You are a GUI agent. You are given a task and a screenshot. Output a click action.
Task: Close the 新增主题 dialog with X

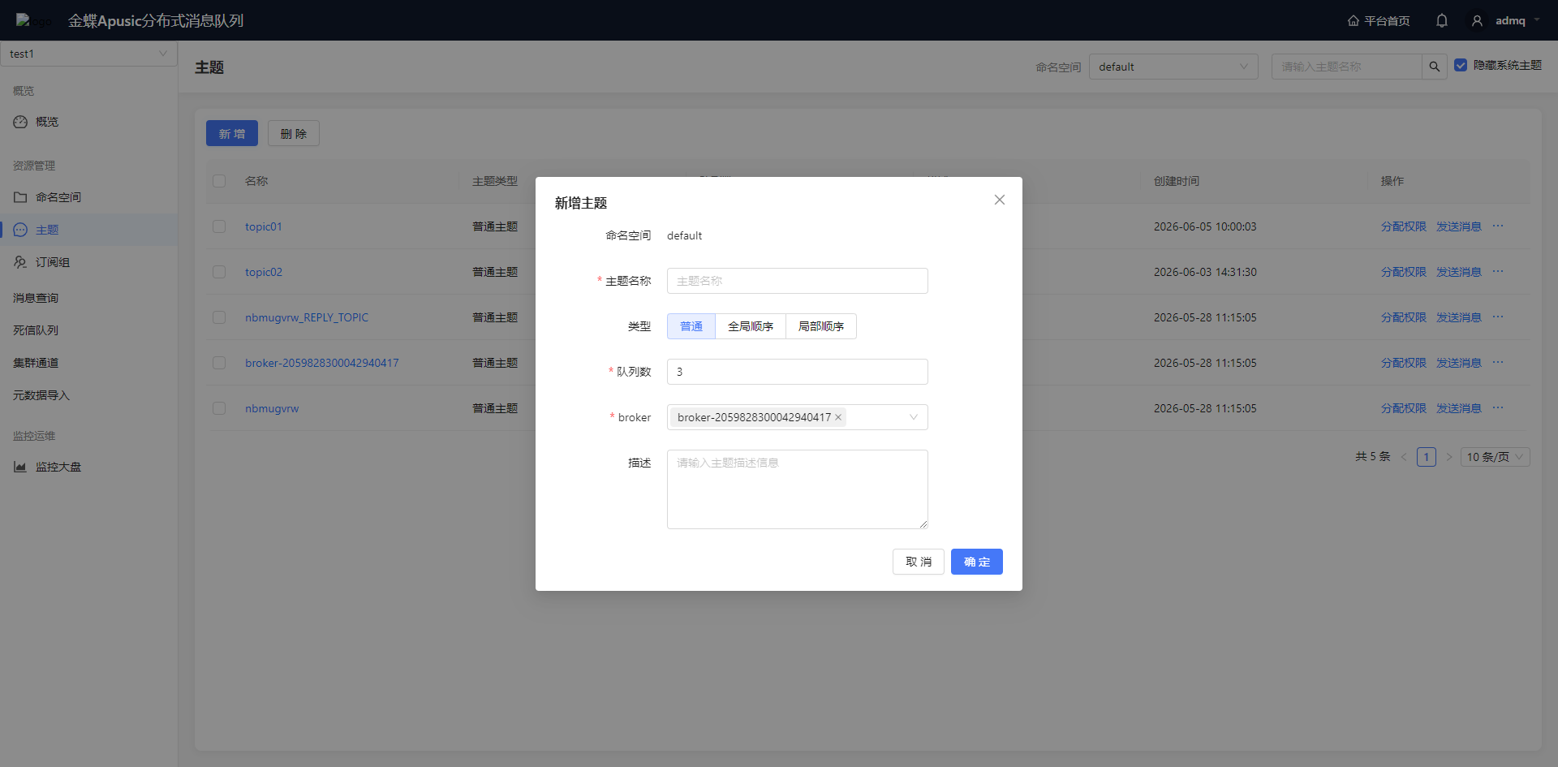999,200
